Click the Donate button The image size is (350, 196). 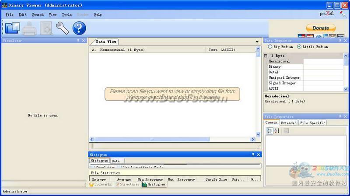[321, 28]
